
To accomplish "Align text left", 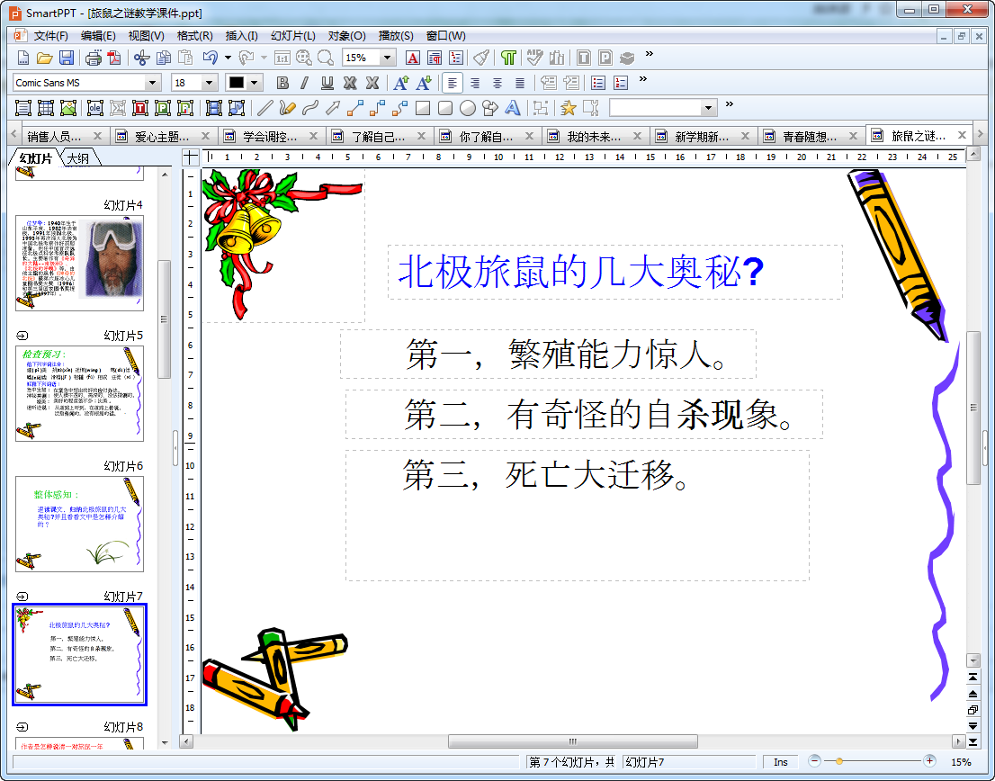I will tap(452, 83).
